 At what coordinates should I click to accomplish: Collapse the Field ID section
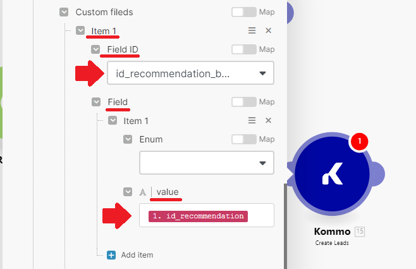[95, 49]
